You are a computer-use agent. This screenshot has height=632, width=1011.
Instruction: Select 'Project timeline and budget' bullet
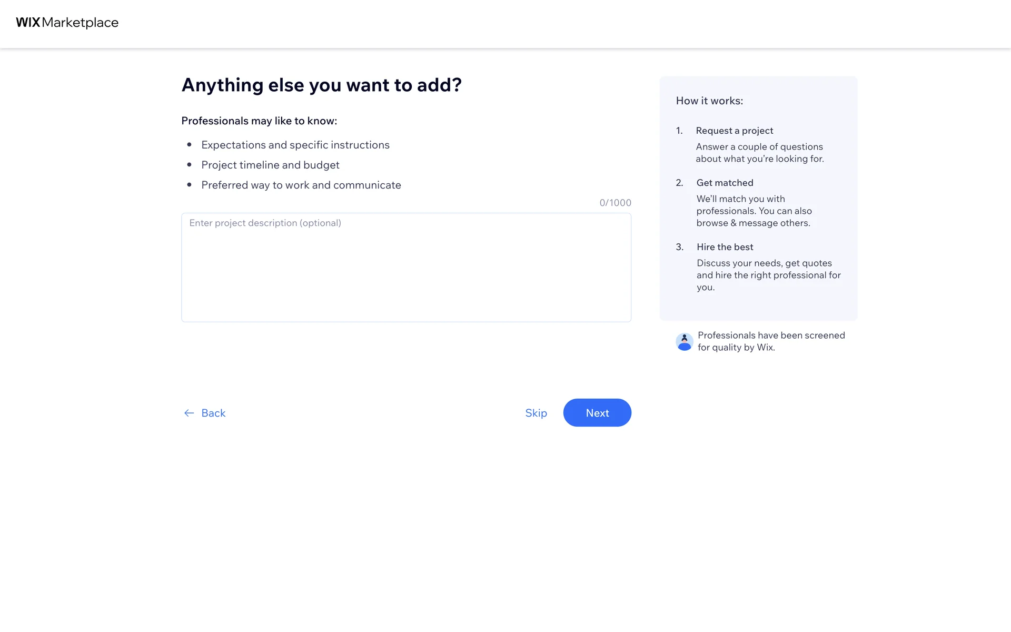click(270, 165)
